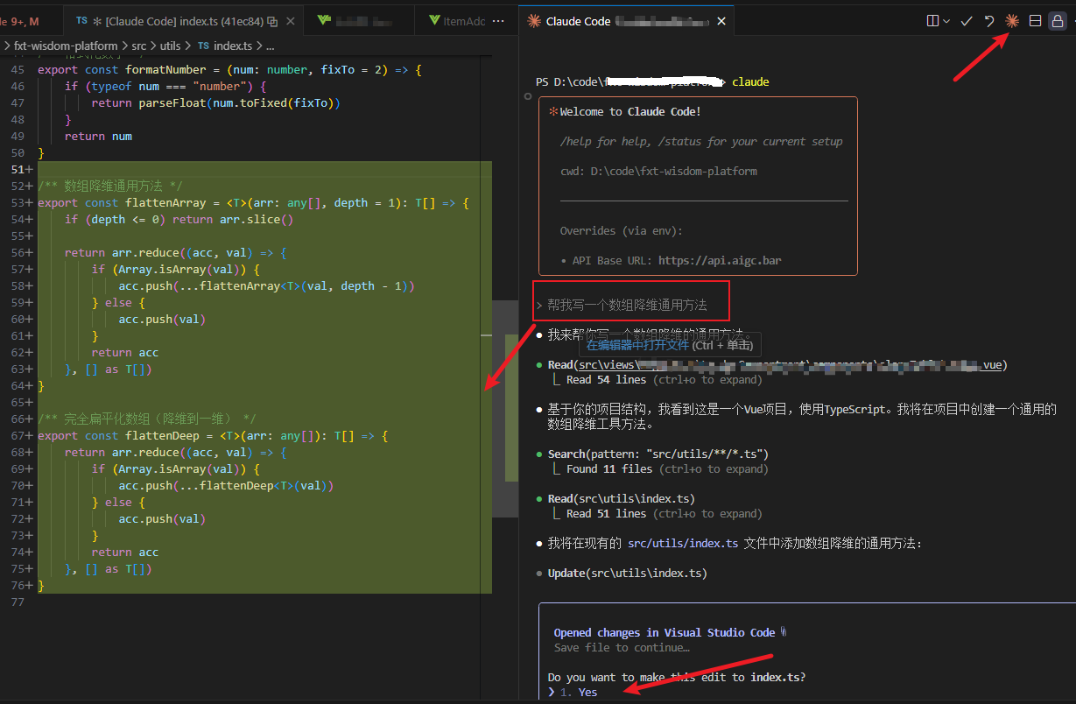Click the '/help for help, /status' hint text
Viewport: 1076px width, 704px height.
701,142
